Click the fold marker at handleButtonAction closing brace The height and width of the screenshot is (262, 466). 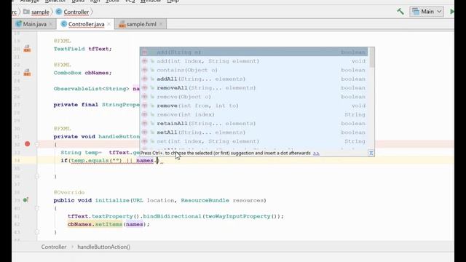tap(37, 176)
